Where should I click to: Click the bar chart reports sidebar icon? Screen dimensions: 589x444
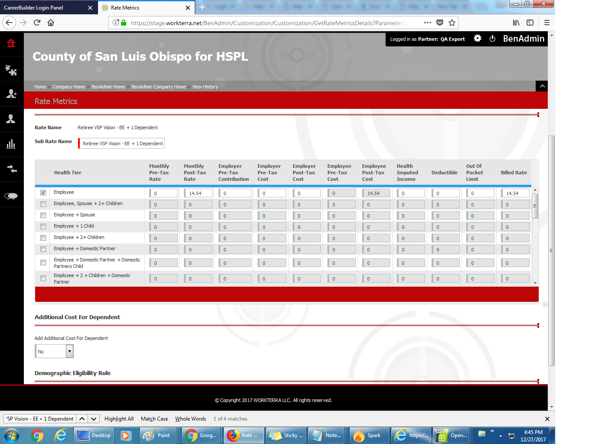point(11,144)
